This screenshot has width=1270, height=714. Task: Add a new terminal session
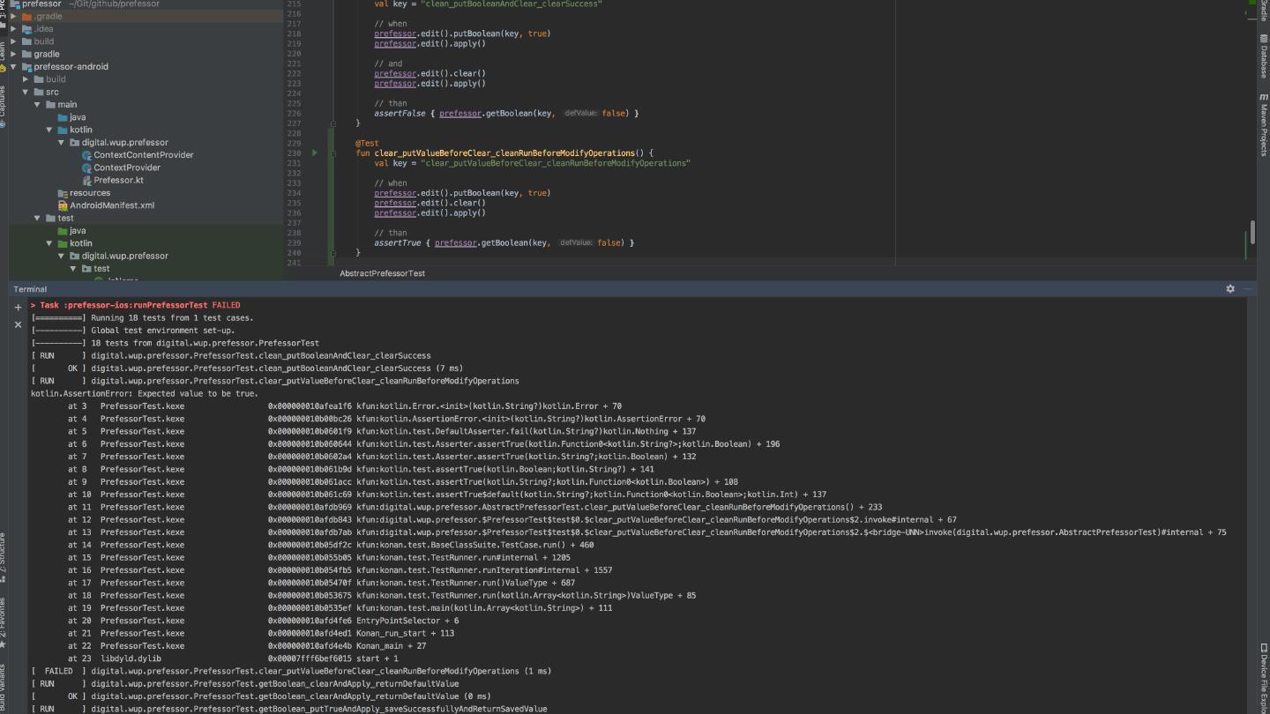18,308
